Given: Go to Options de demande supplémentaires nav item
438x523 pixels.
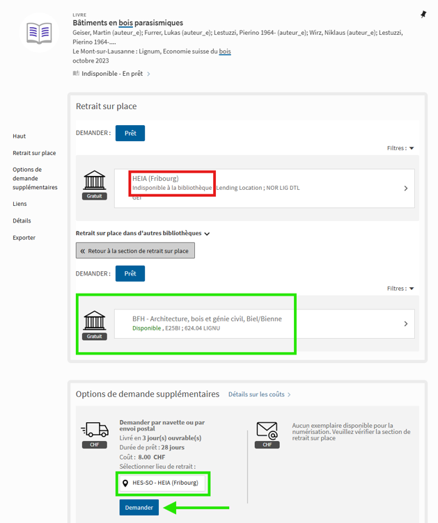Looking at the screenshot, I should coord(35,179).
